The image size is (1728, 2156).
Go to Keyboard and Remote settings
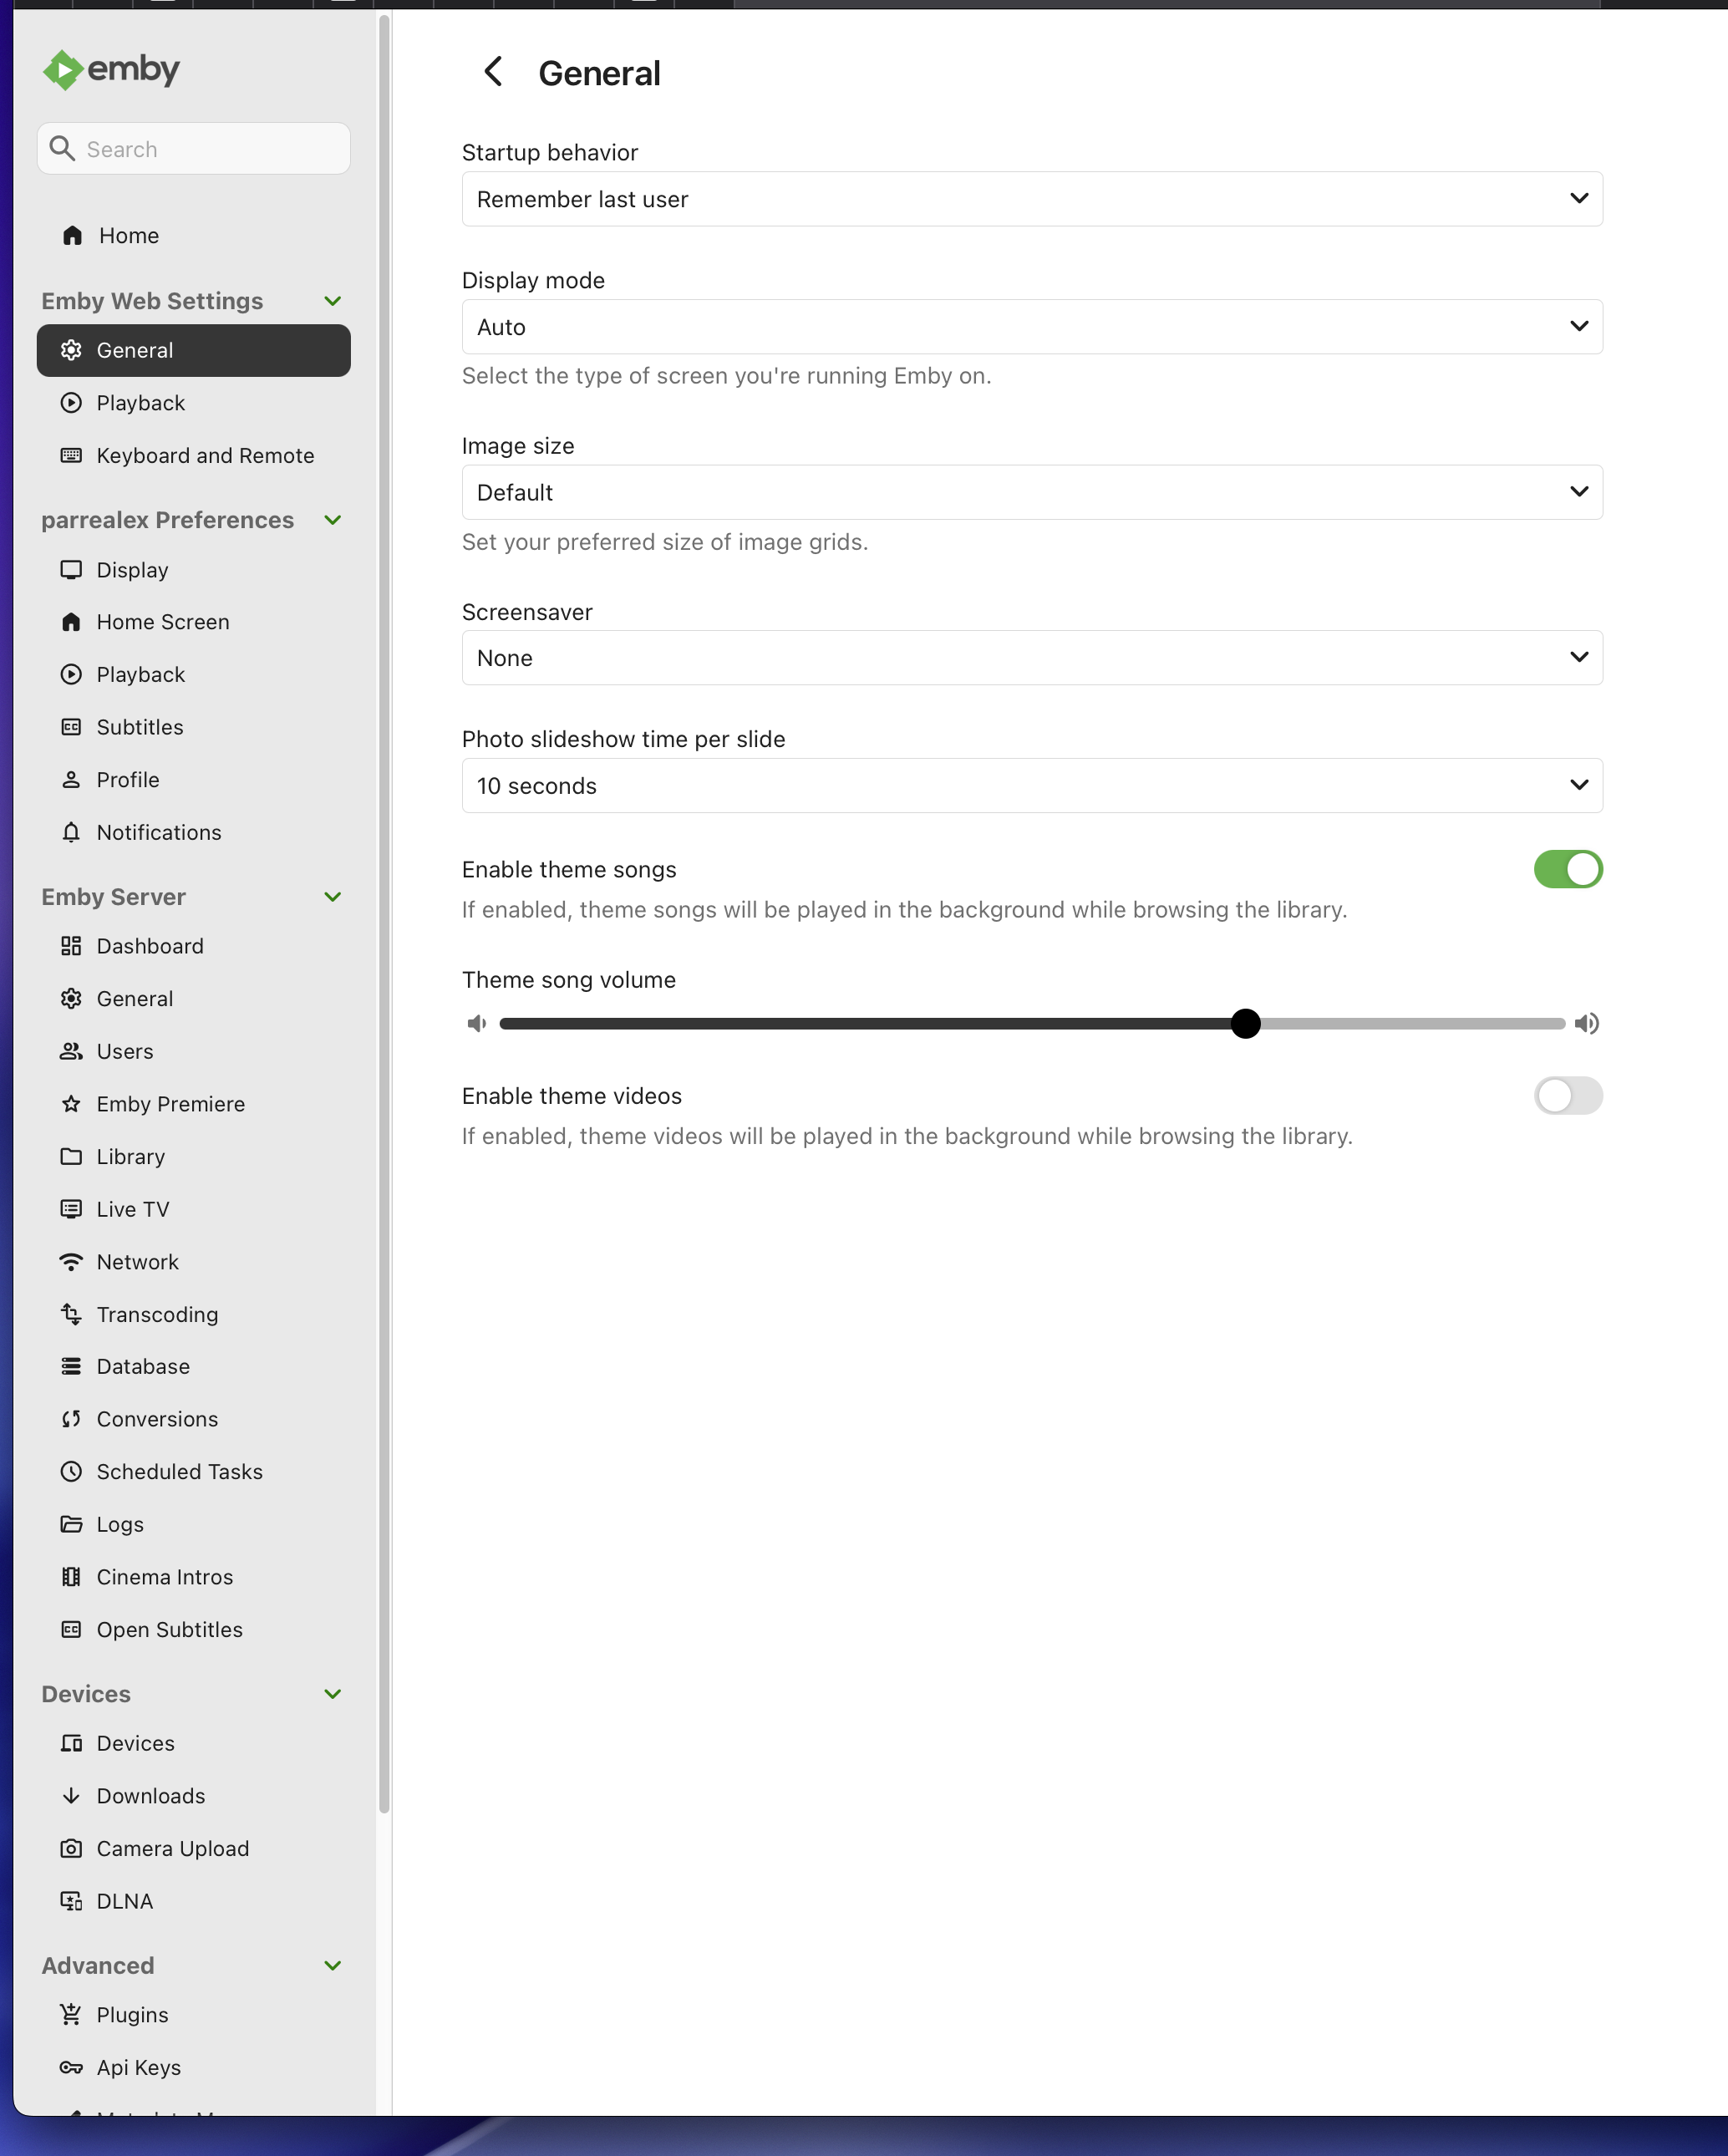205,456
